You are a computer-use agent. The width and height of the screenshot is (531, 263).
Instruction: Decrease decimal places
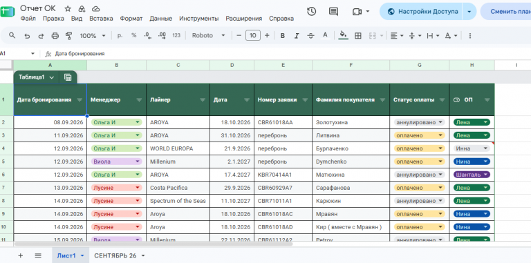tap(148, 35)
